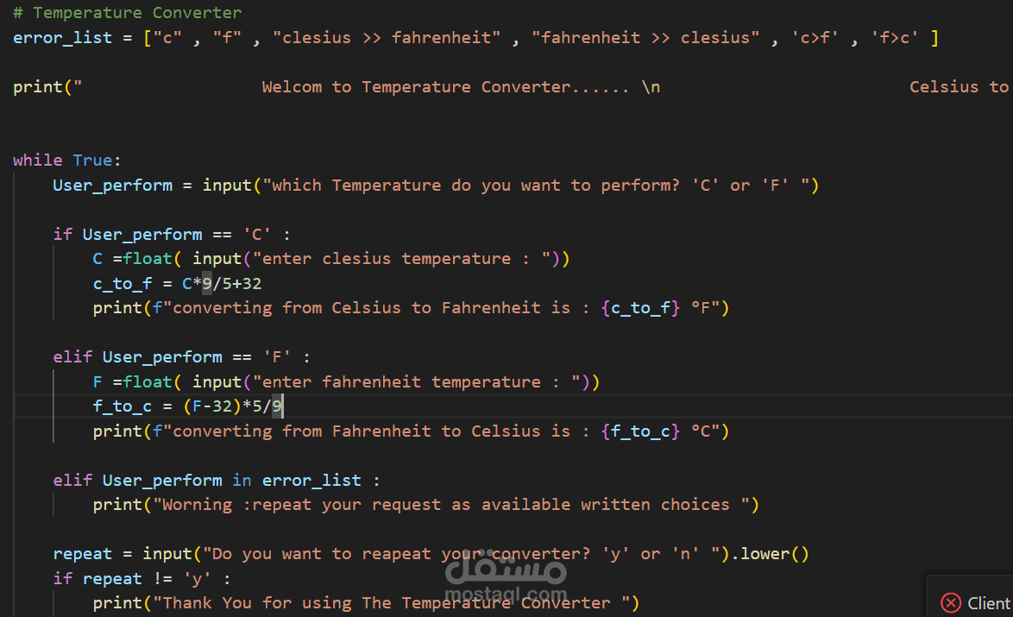
Task: Click the comment line Temperature Converter
Action: (x=126, y=12)
